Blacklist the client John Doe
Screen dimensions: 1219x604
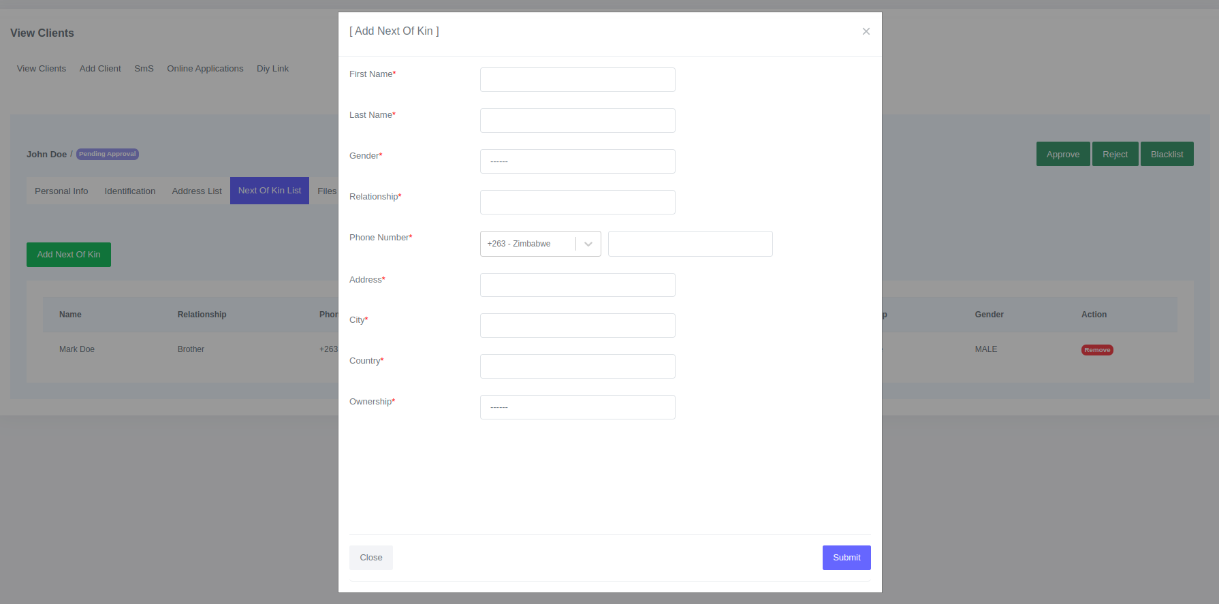(x=1167, y=154)
